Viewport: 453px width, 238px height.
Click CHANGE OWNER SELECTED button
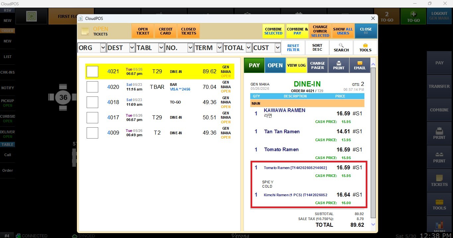tap(320, 31)
